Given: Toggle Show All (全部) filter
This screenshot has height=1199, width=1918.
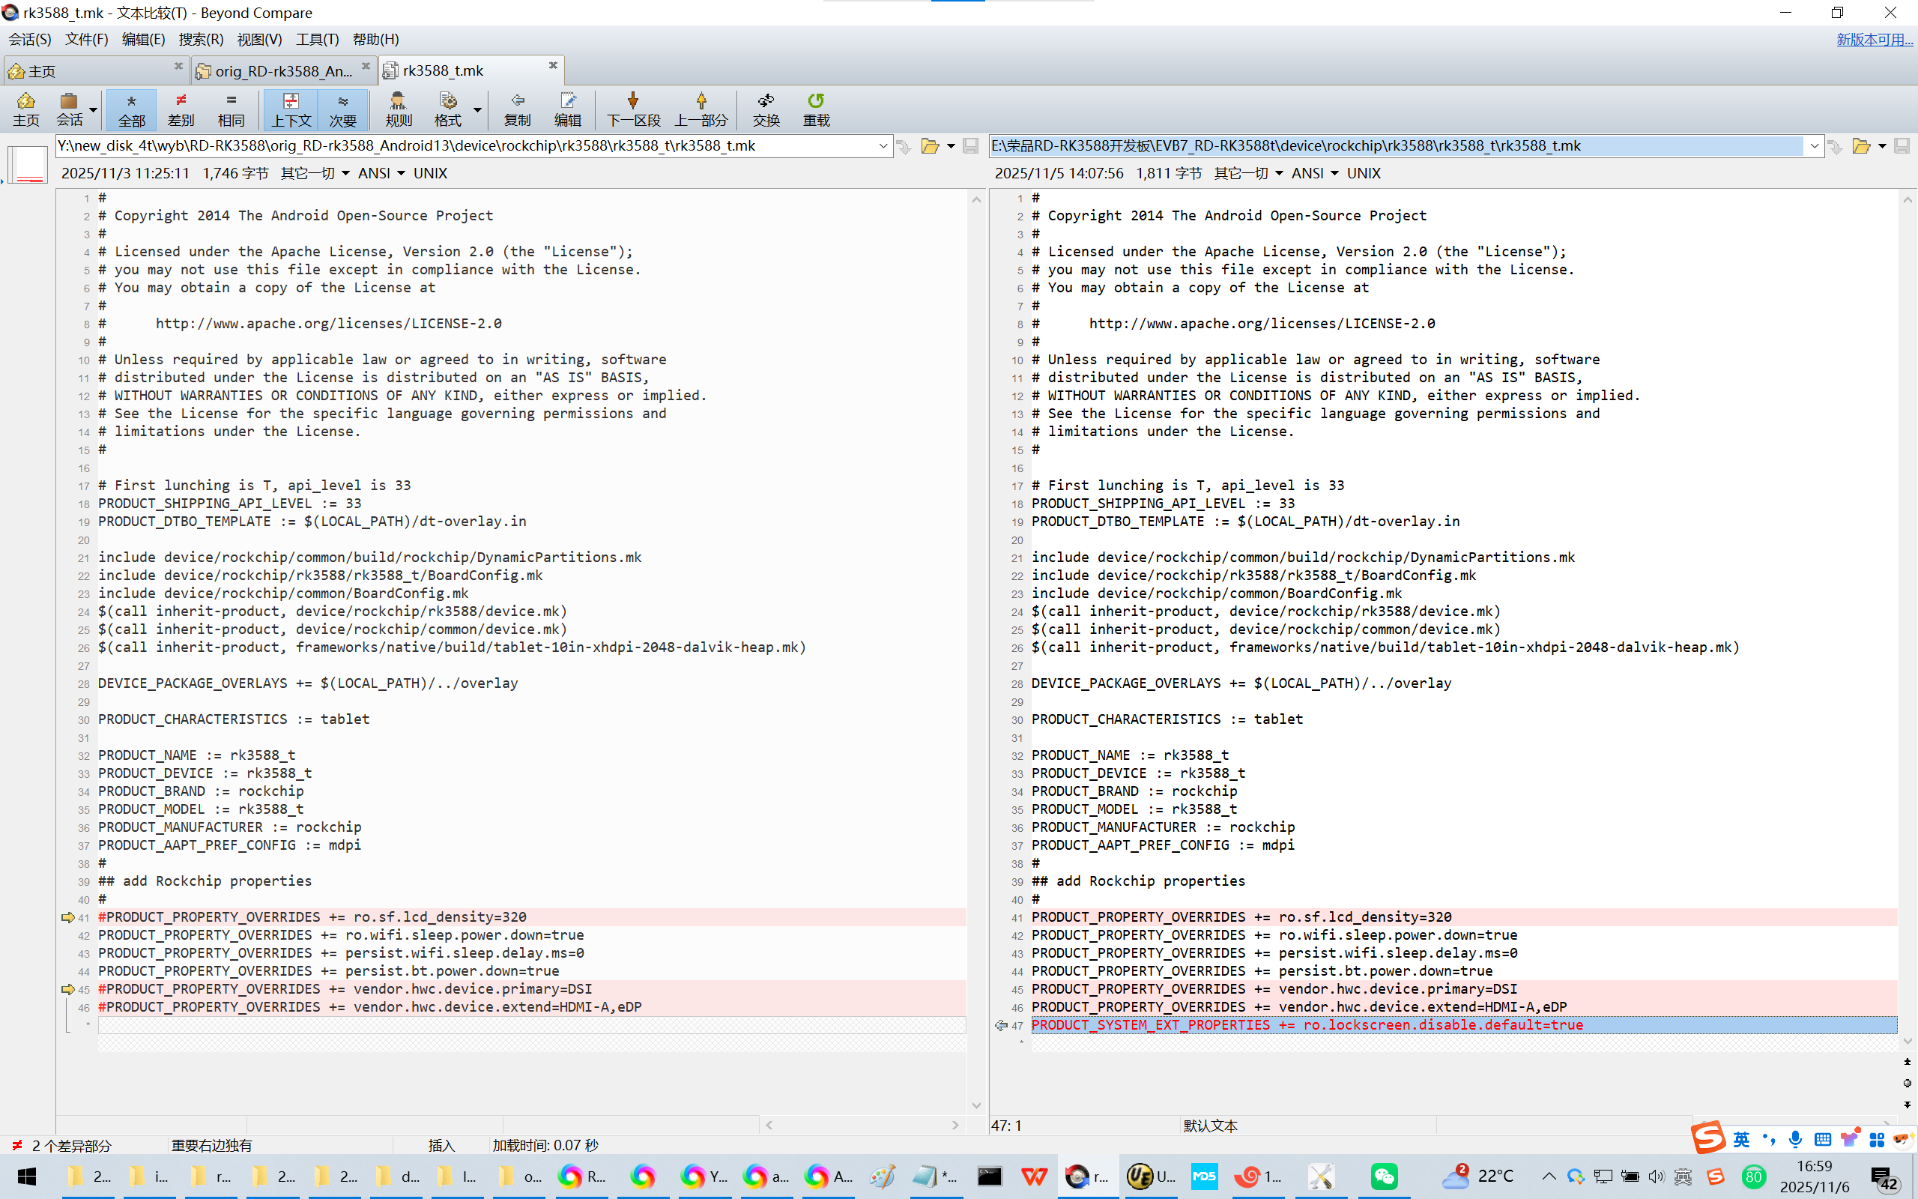Looking at the screenshot, I should pyautogui.click(x=132, y=109).
